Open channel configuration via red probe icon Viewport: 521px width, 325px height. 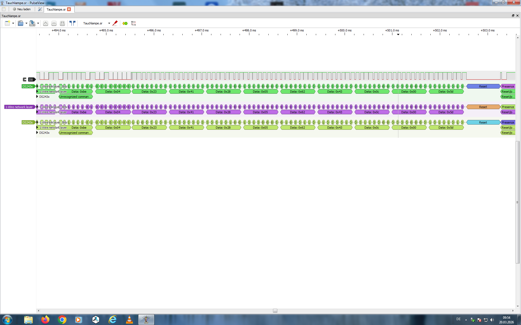pyautogui.click(x=115, y=23)
